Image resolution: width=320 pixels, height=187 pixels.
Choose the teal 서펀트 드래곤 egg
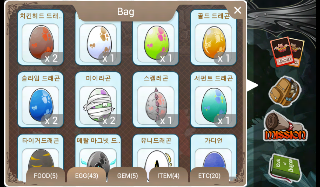coord(214,100)
